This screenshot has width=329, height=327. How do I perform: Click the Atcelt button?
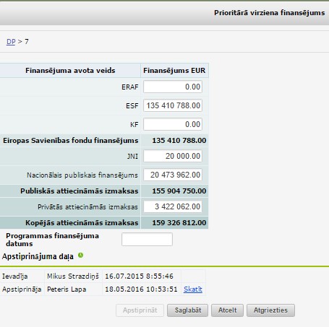click(227, 310)
